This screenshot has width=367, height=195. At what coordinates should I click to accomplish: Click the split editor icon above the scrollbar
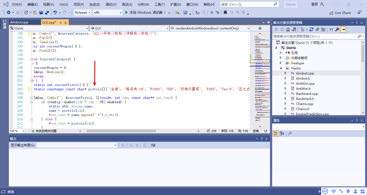[x=260, y=28]
